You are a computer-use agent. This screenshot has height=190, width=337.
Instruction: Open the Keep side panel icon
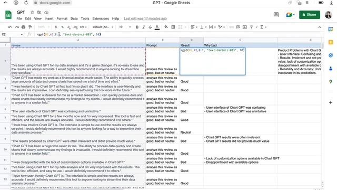pyautogui.click(x=331, y=42)
